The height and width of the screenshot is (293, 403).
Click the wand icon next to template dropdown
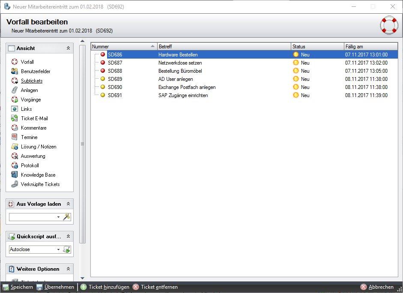(66, 217)
